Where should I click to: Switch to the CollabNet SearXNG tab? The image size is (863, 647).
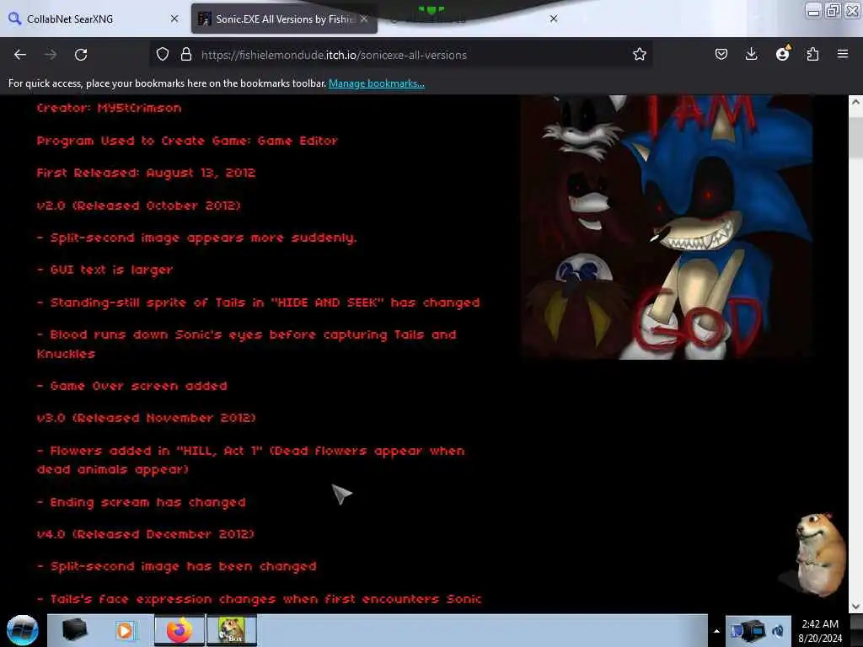[x=94, y=19]
